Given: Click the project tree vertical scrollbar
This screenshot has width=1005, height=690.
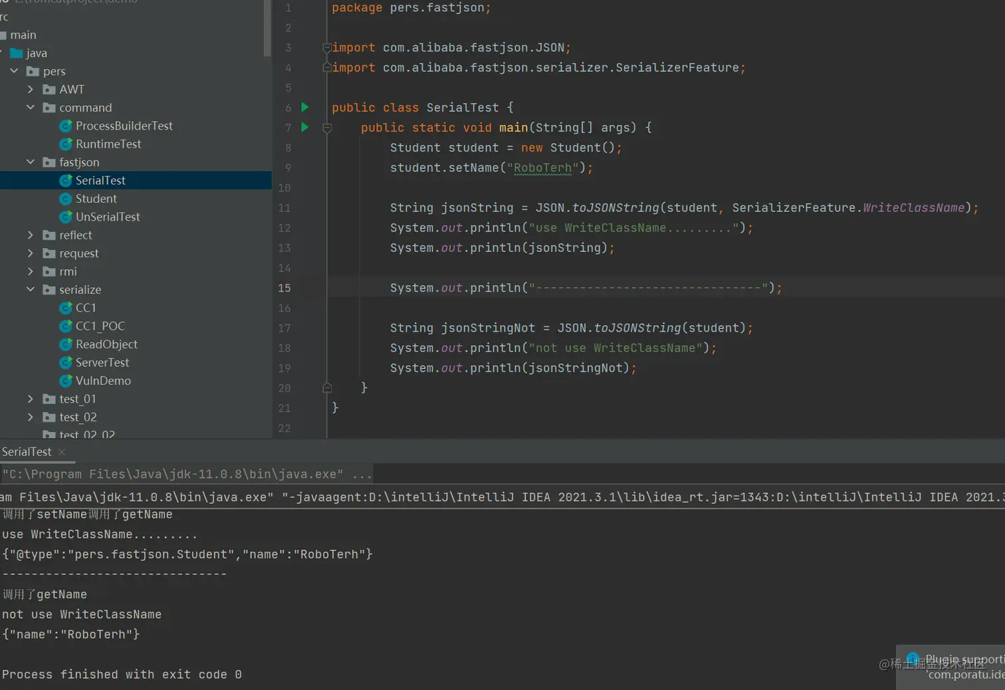Looking at the screenshot, I should (x=267, y=28).
